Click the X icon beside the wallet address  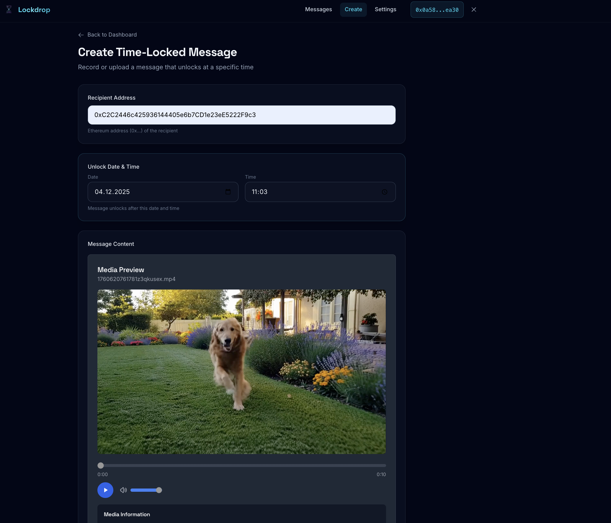(474, 10)
